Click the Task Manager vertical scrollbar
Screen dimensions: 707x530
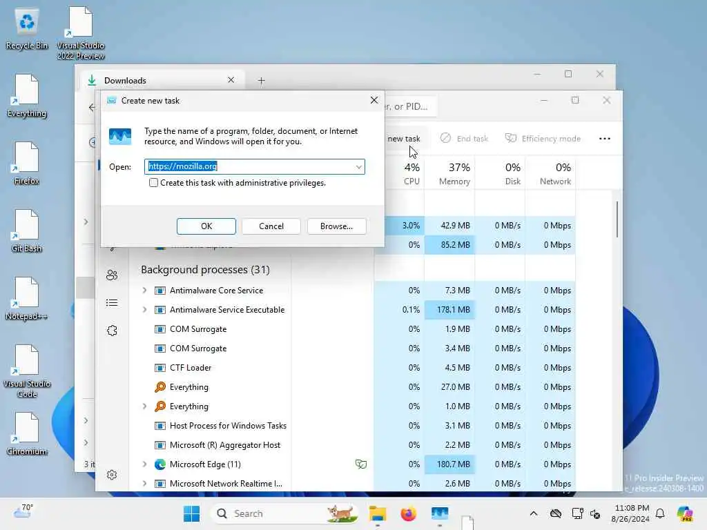[x=617, y=219]
